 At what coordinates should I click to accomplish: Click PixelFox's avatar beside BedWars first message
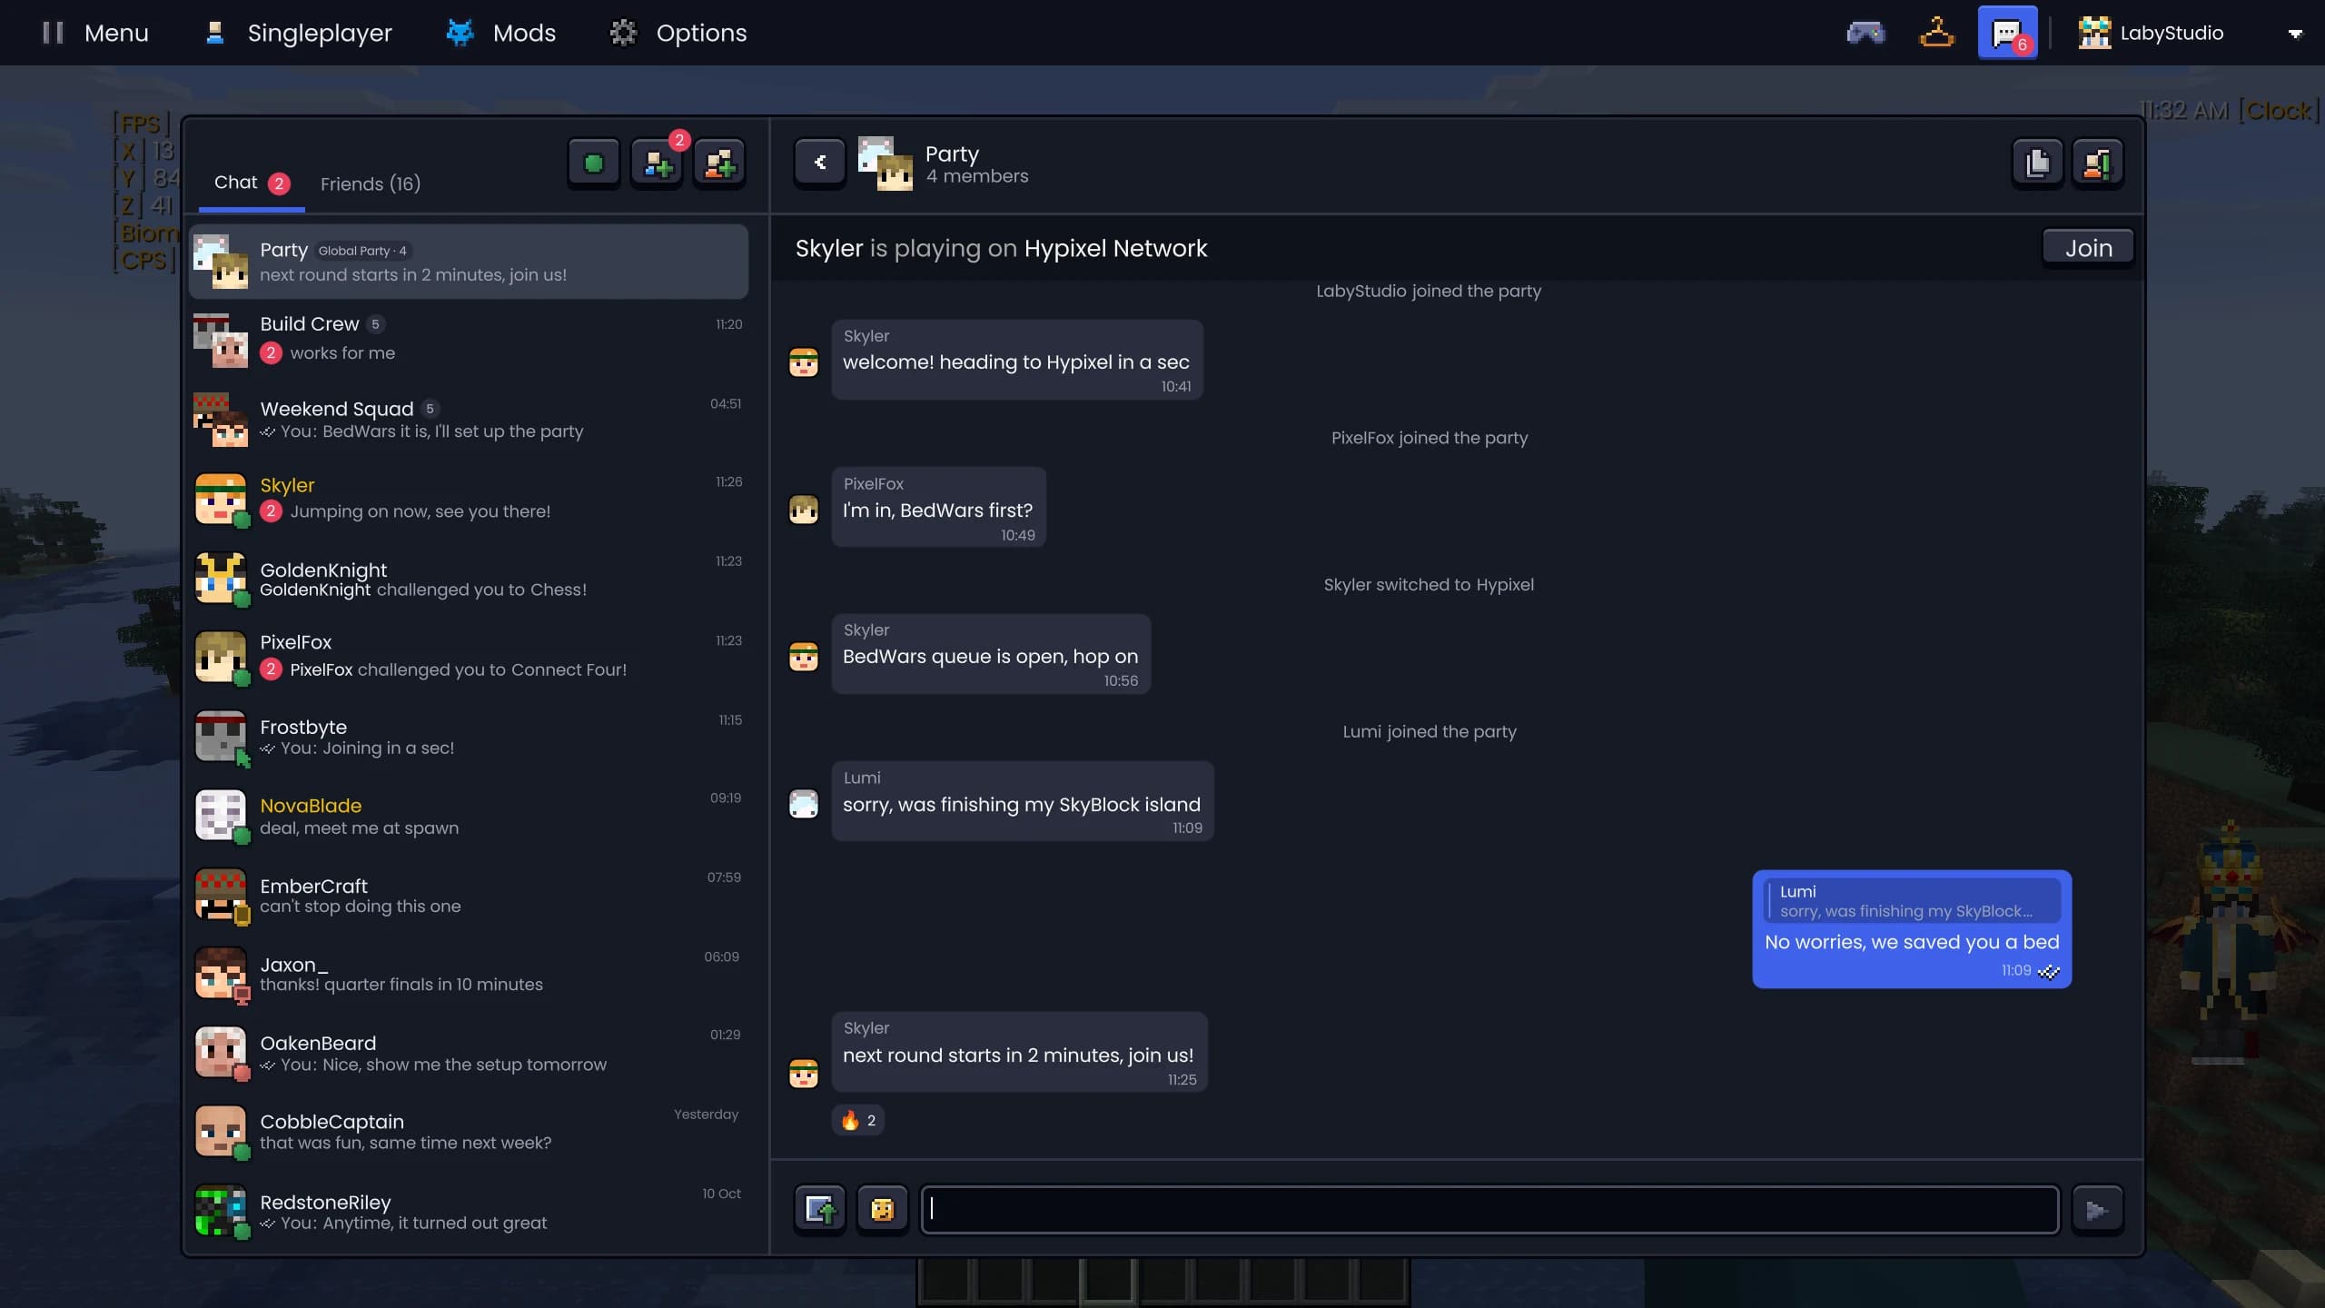(804, 509)
